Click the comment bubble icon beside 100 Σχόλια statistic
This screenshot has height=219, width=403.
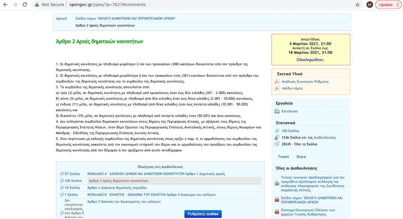(x=277, y=131)
